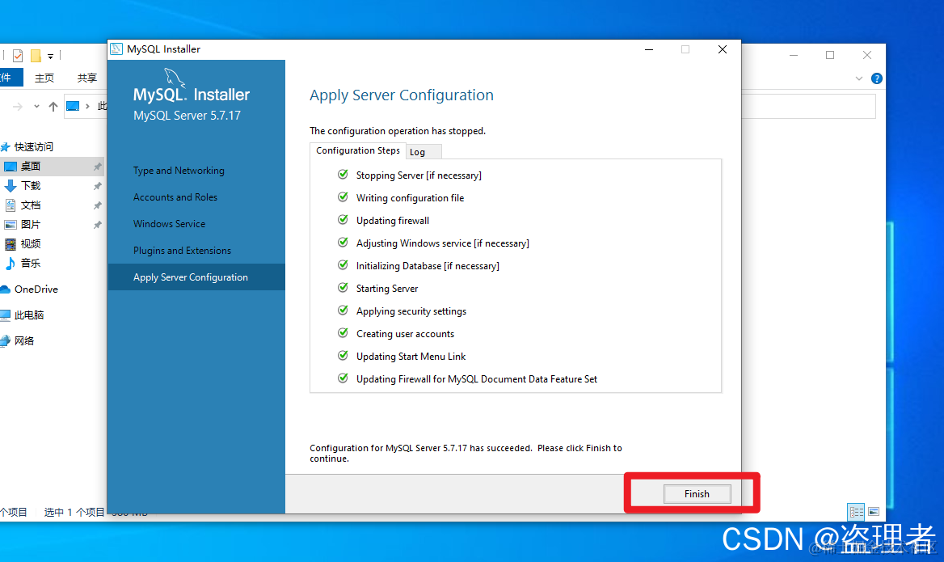Click the pin icon next to 图片
Image resolution: width=944 pixels, height=562 pixels.
tap(97, 225)
